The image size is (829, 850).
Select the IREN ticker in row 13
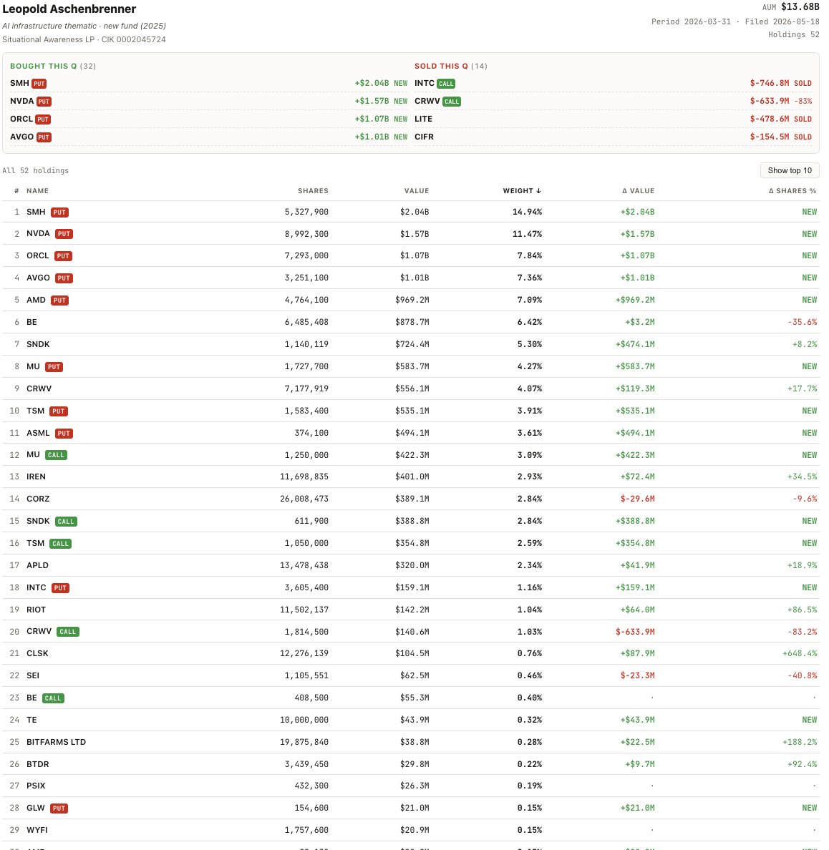[x=36, y=477]
